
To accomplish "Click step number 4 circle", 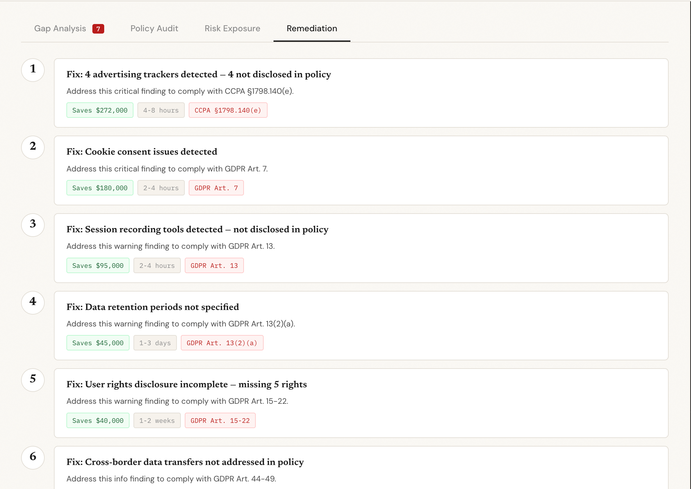I will [x=33, y=302].
